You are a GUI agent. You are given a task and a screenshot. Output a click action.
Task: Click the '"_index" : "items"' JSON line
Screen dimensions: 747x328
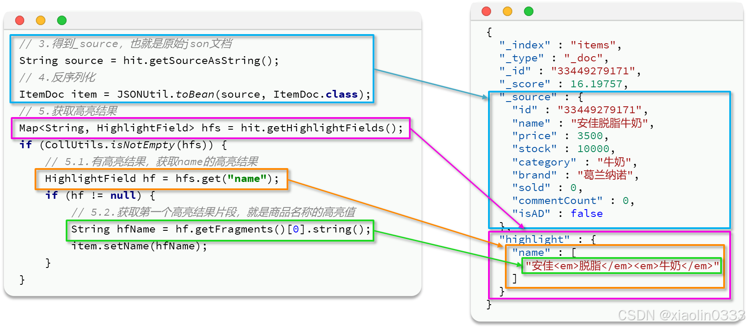click(x=560, y=45)
